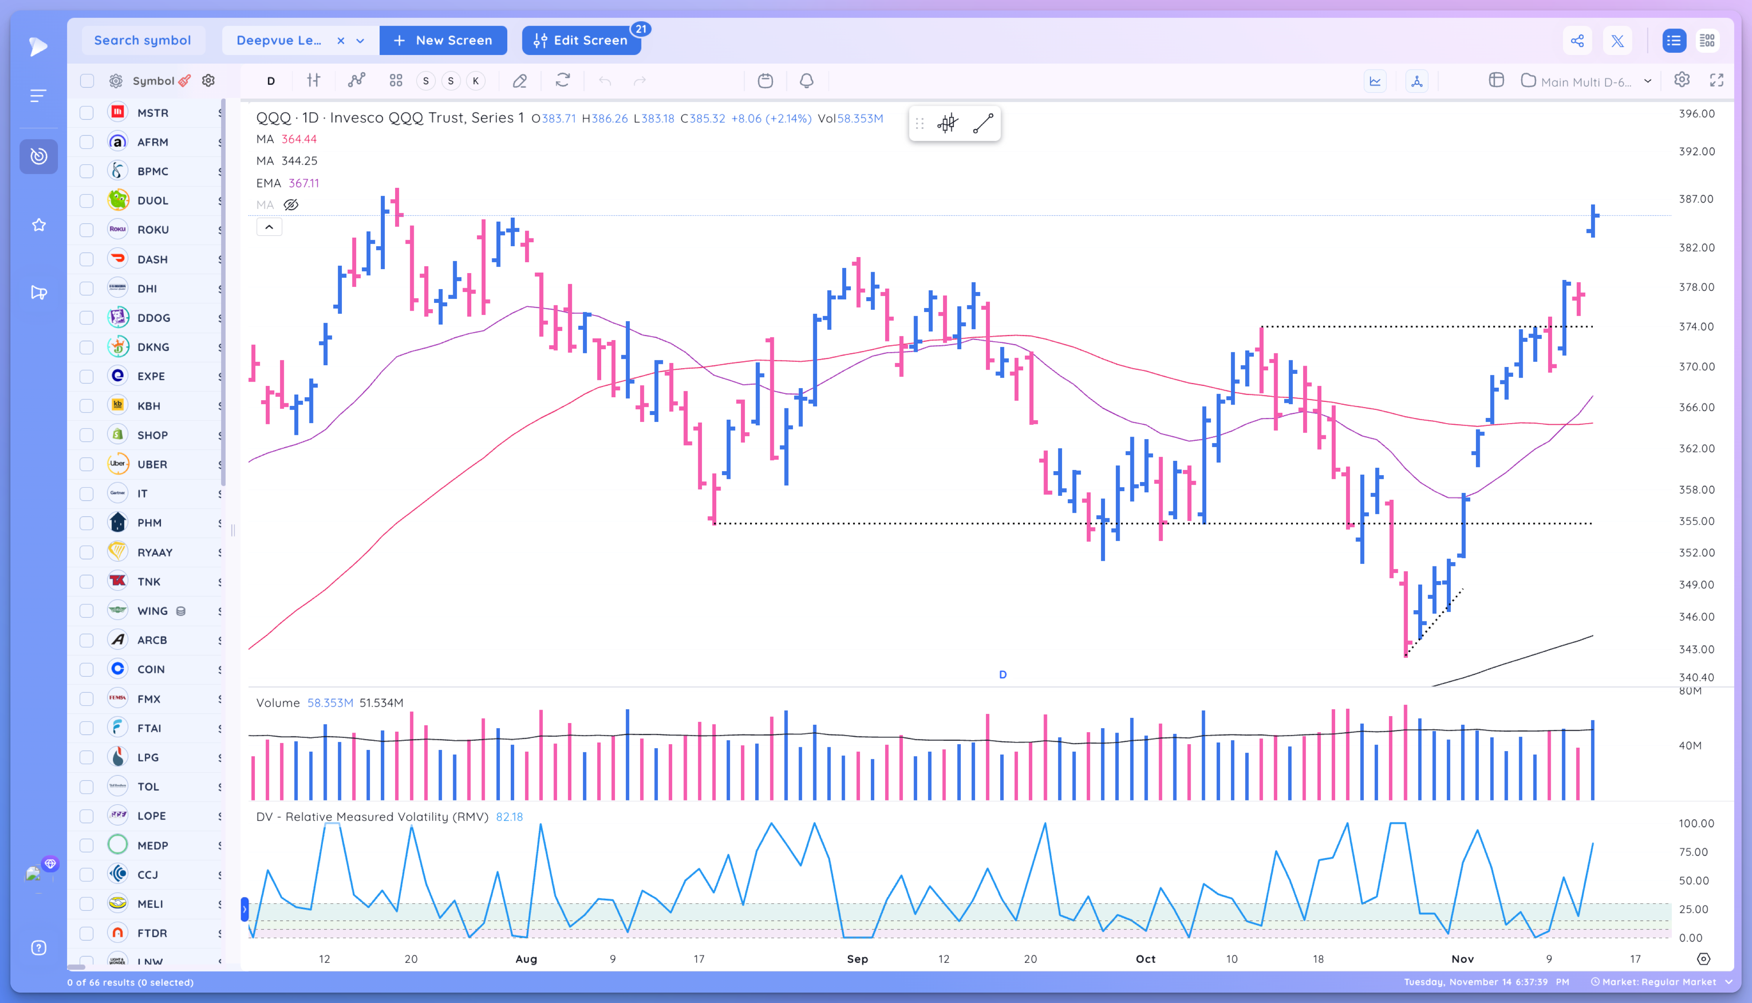Tick the checkbox for MELI

pyautogui.click(x=87, y=903)
